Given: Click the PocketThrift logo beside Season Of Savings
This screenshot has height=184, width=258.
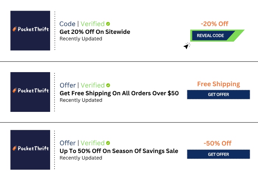Looking at the screenshot, I should 30,149.
